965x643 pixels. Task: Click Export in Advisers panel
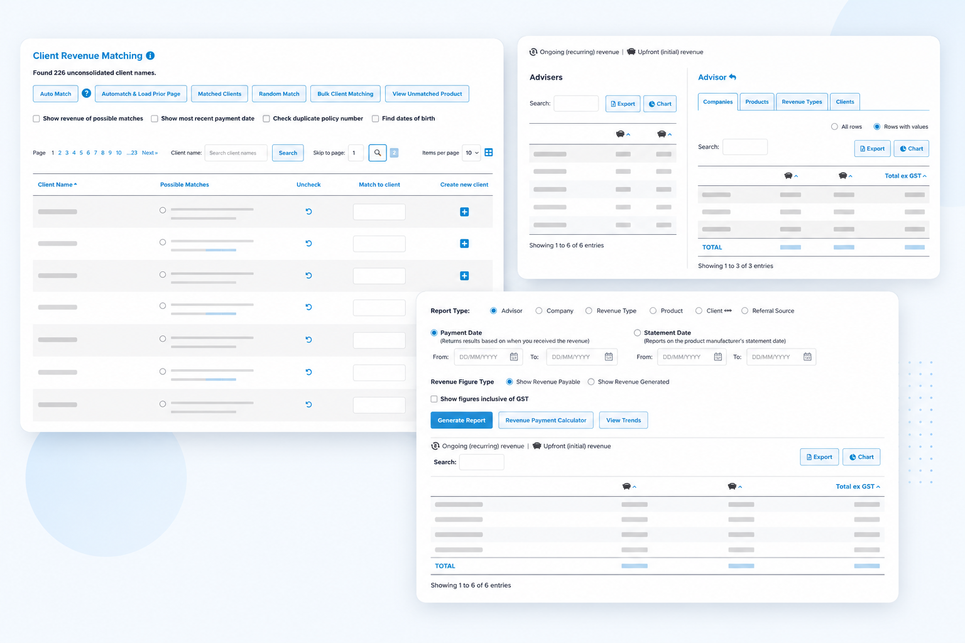coord(623,104)
